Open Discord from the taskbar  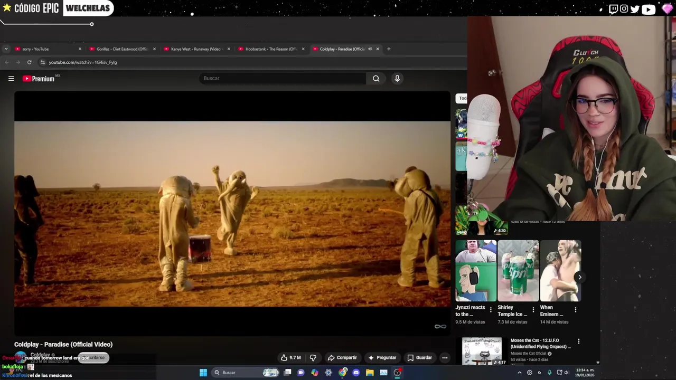(x=356, y=373)
